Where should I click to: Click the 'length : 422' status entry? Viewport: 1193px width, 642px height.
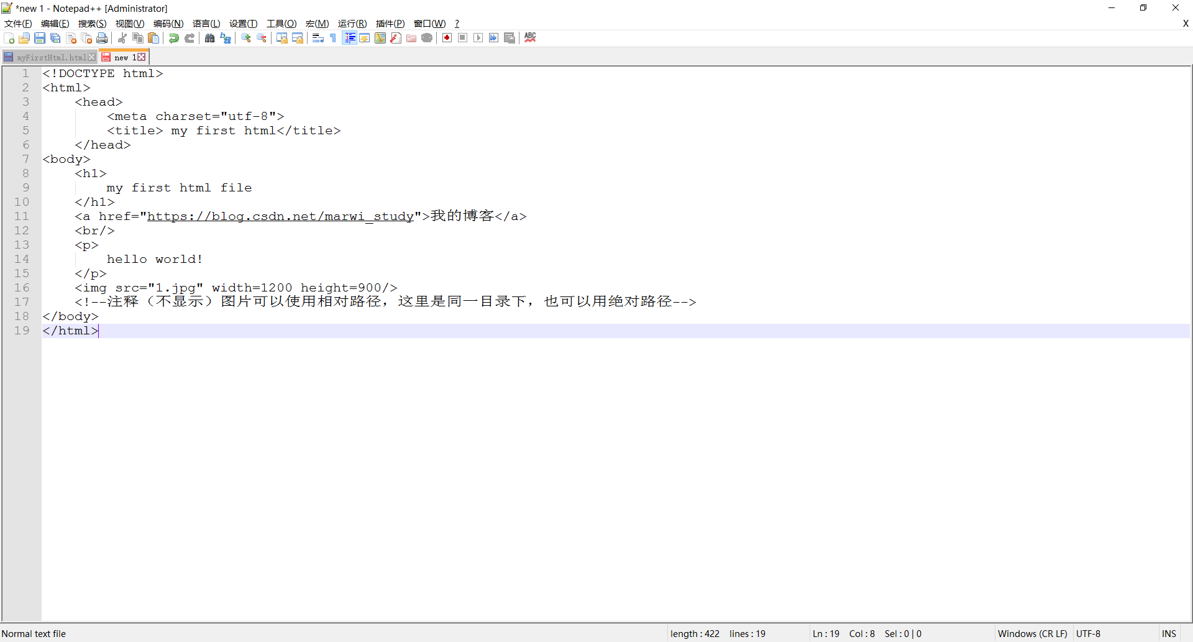click(695, 634)
